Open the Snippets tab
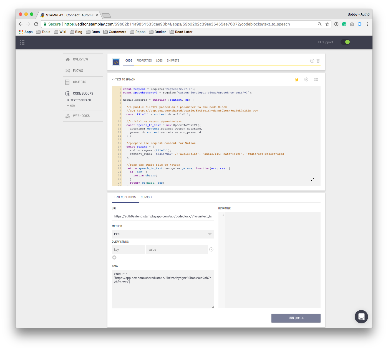Viewport: 388px width, 350px height. pyautogui.click(x=173, y=60)
